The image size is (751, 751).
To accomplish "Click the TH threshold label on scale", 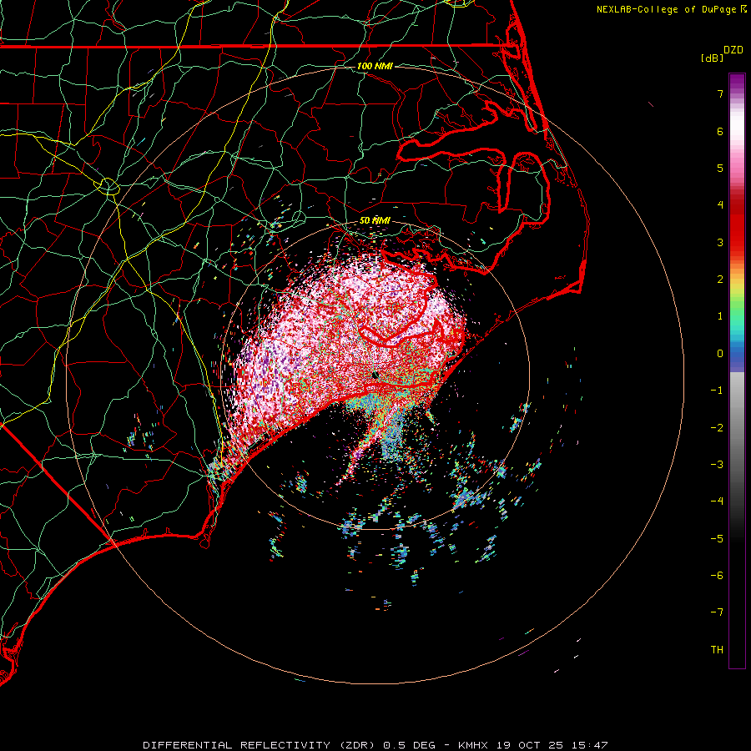I will point(717,650).
